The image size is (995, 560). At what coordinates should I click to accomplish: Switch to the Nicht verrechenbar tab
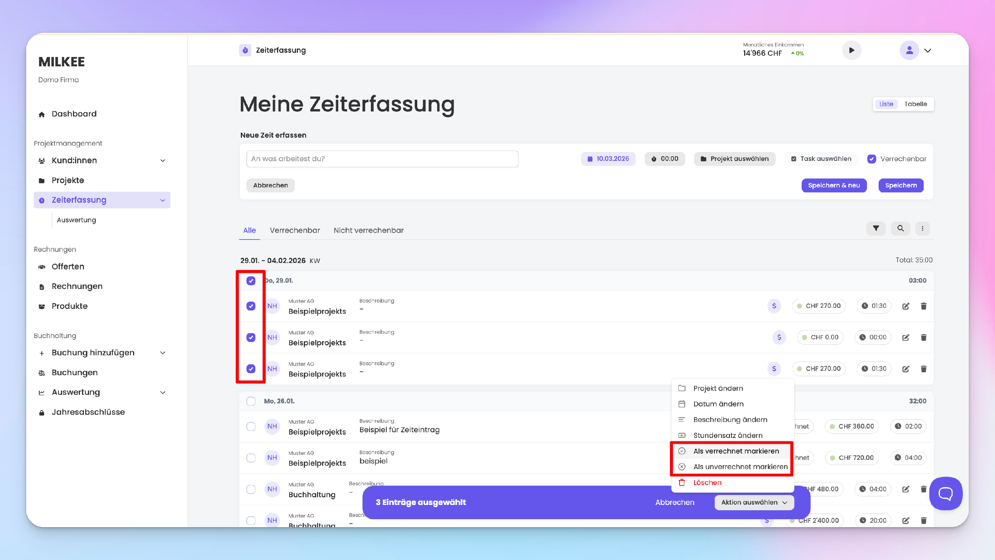tap(368, 230)
